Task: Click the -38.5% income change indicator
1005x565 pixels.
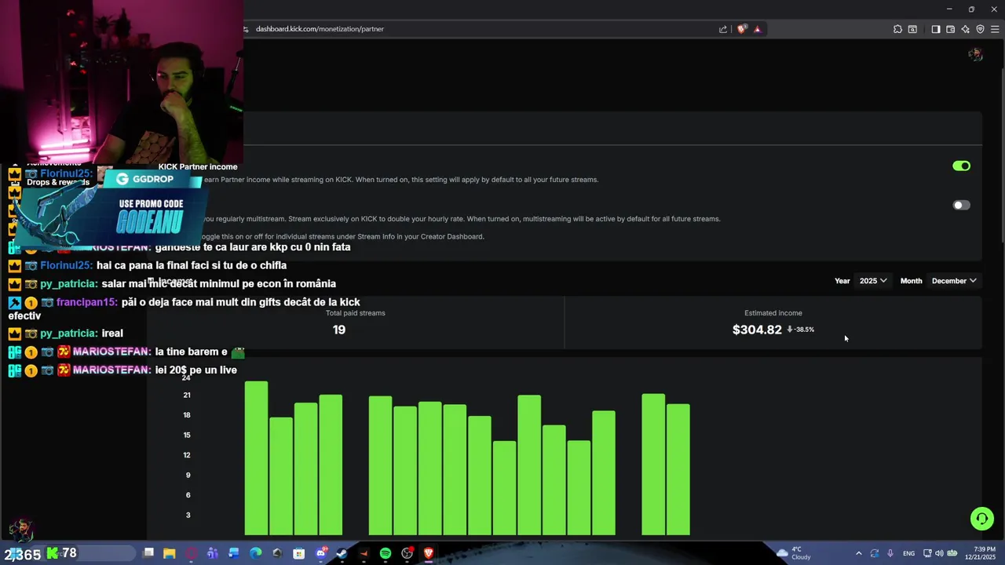Action: tap(800, 330)
